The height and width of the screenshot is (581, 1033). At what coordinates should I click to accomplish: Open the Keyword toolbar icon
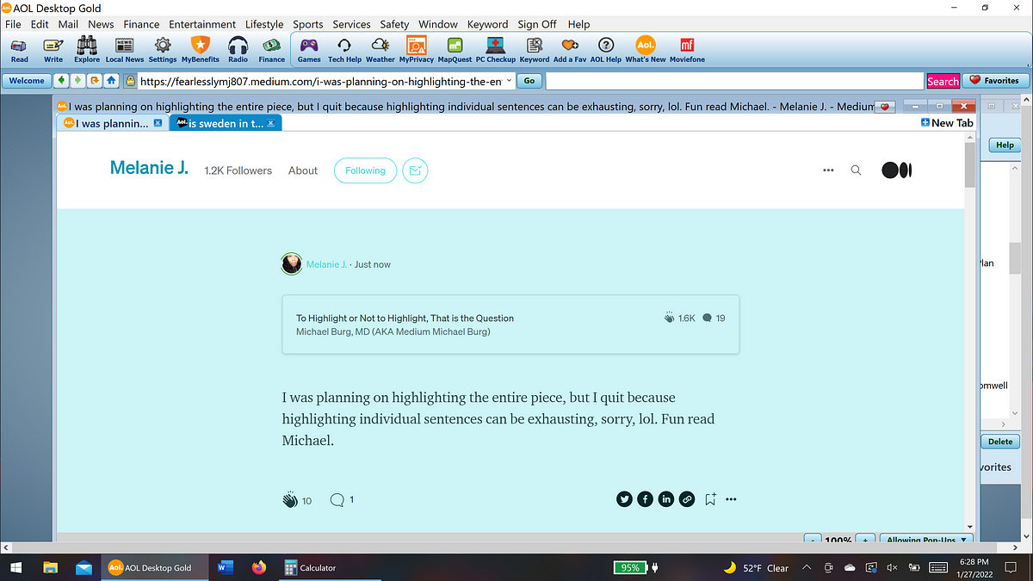(x=535, y=49)
